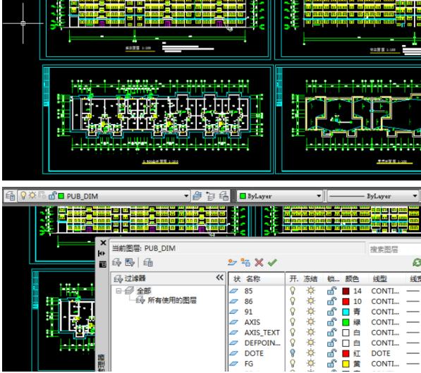
Task: Open the Layer Properties Manager icon
Action: (x=11, y=196)
